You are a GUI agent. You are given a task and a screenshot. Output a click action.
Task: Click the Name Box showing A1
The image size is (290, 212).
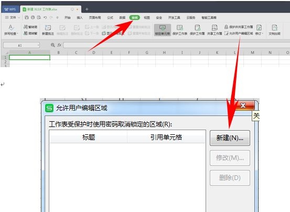pyautogui.click(x=20, y=45)
